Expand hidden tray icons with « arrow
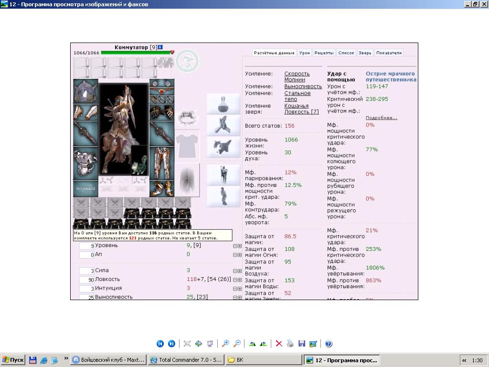Image resolution: width=489 pixels, height=367 pixels. pyautogui.click(x=464, y=360)
